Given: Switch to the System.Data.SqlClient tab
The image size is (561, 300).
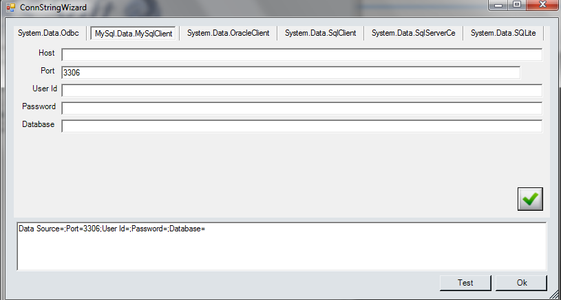Looking at the screenshot, I should [320, 33].
